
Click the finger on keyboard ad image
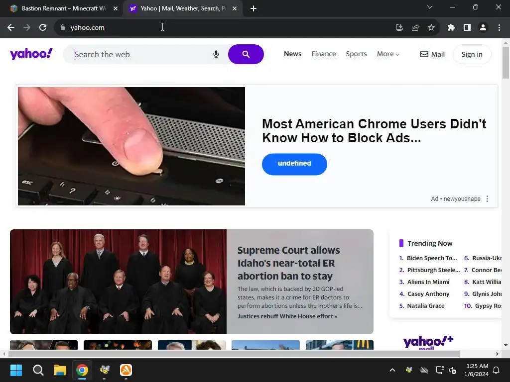point(131,146)
